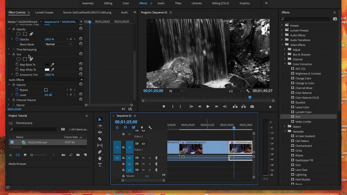The image size is (347, 195).
Task: Click the Opacity pen mask tool
Action: 31,34
